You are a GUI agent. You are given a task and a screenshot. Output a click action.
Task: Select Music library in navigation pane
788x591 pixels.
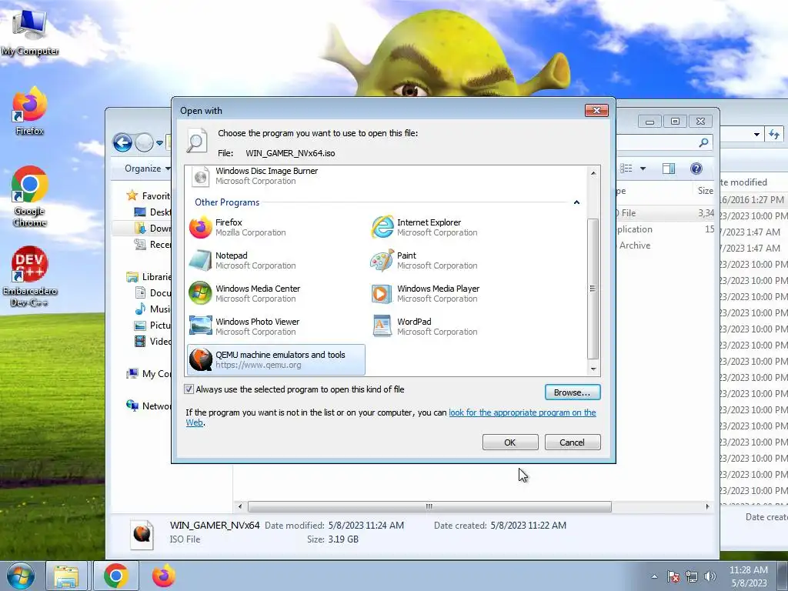(153, 309)
